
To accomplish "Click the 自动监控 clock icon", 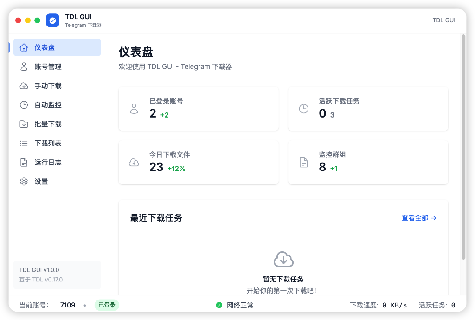I will (x=24, y=104).
